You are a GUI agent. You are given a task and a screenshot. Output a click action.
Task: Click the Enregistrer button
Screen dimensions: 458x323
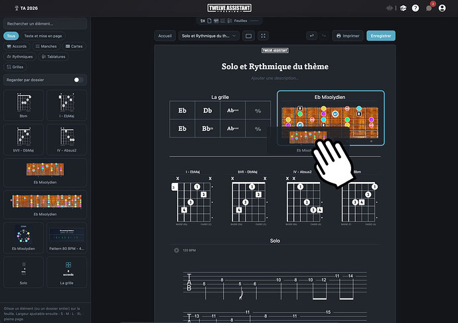[x=381, y=36]
